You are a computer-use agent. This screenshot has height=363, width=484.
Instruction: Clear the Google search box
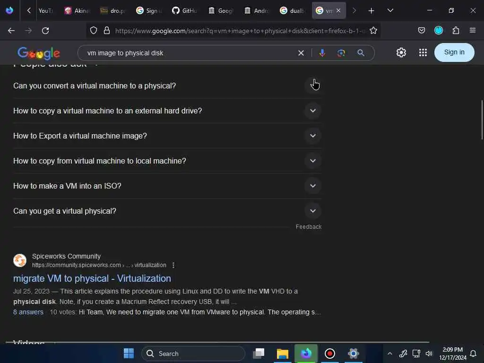click(301, 53)
